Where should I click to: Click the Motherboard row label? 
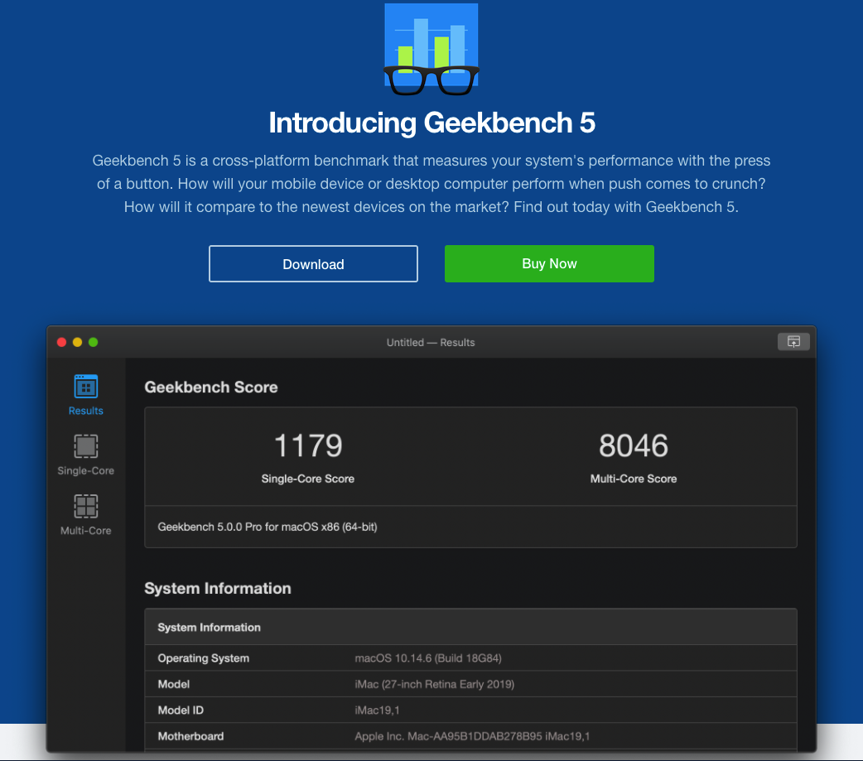190,736
